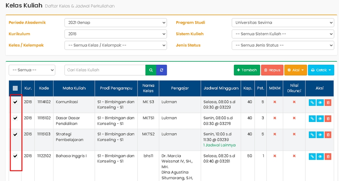Click link icon in Komunikasi row
339x181 pixels.
(x=312, y=102)
